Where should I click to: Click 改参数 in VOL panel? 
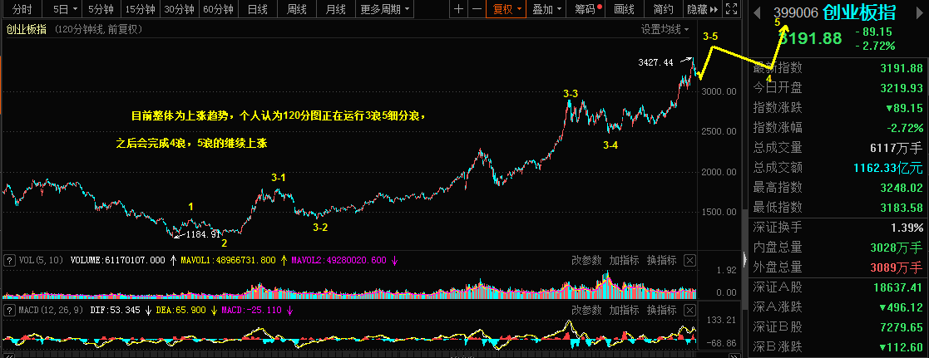586,260
